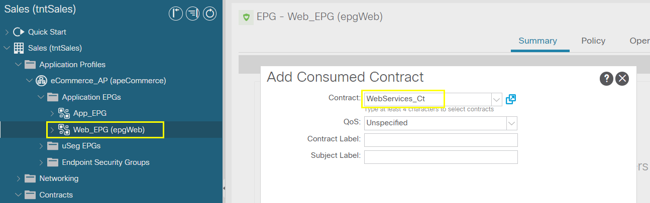The image size is (650, 203).
Task: Click the refresh icon in the tenant header
Action: pyautogui.click(x=209, y=14)
